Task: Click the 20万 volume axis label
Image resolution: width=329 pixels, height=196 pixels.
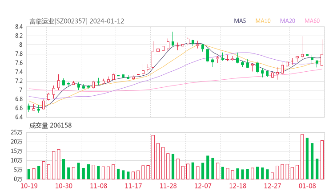Action: tap(16, 142)
